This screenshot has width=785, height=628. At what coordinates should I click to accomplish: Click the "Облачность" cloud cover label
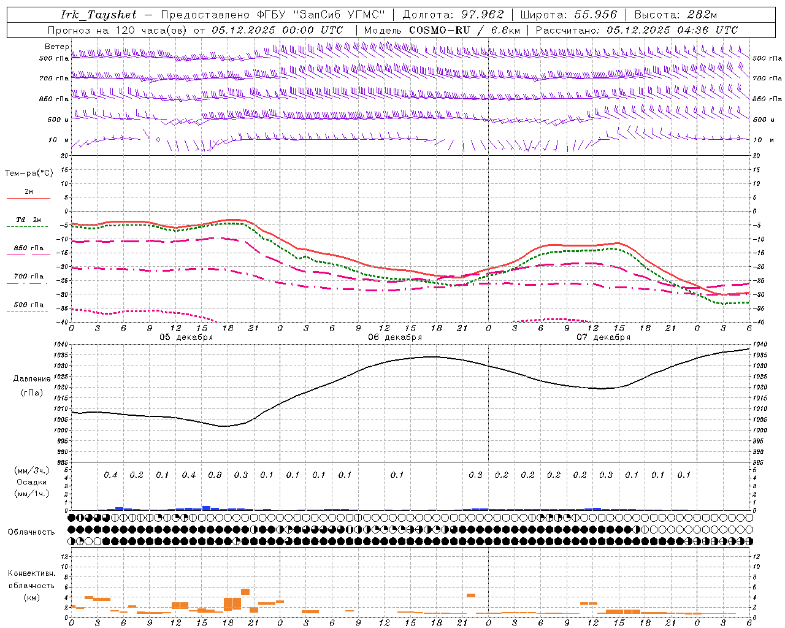[x=31, y=532]
